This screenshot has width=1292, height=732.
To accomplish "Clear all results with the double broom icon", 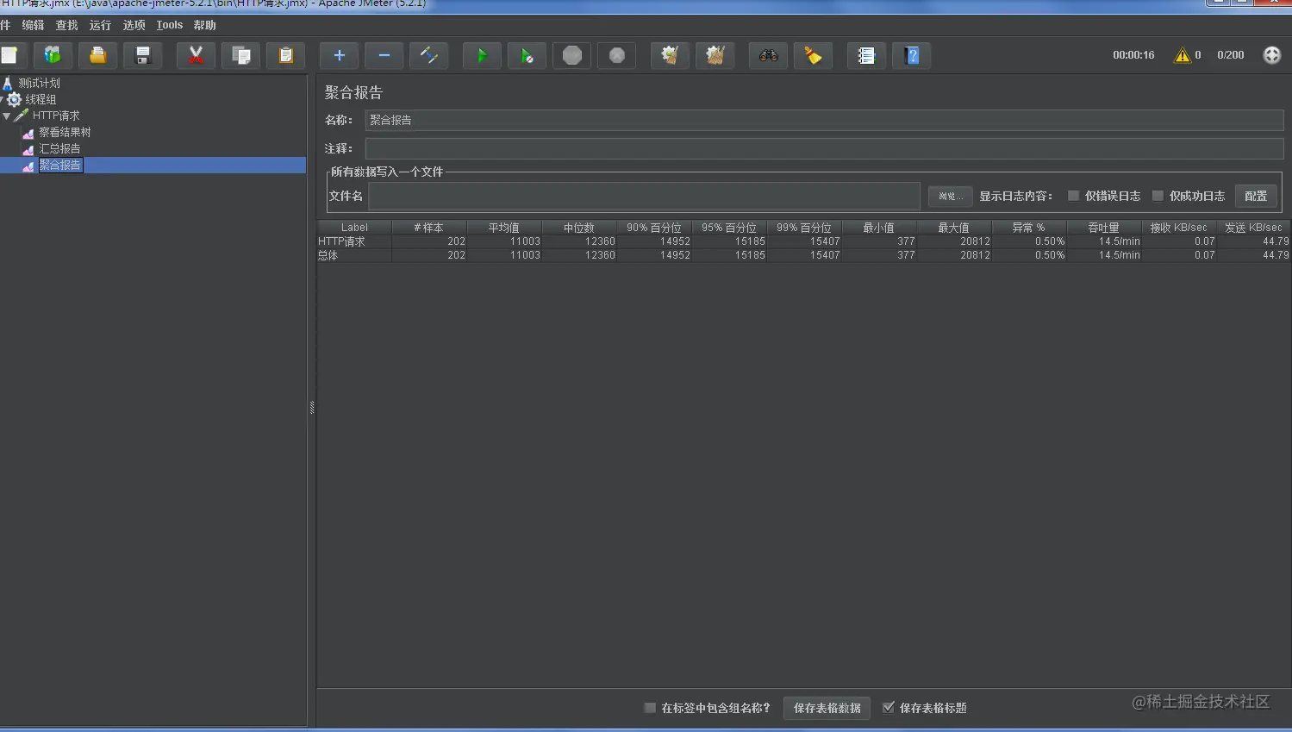I will tap(715, 55).
